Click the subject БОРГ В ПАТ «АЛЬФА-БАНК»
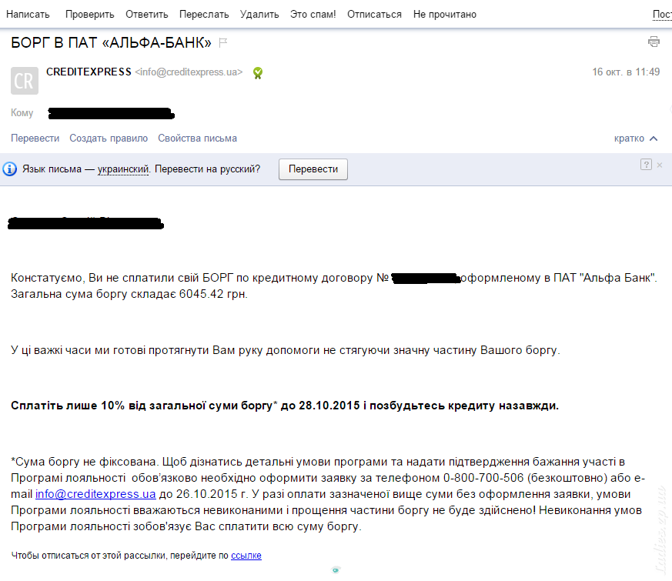Screen dimensions: 672x581 pos(111,42)
